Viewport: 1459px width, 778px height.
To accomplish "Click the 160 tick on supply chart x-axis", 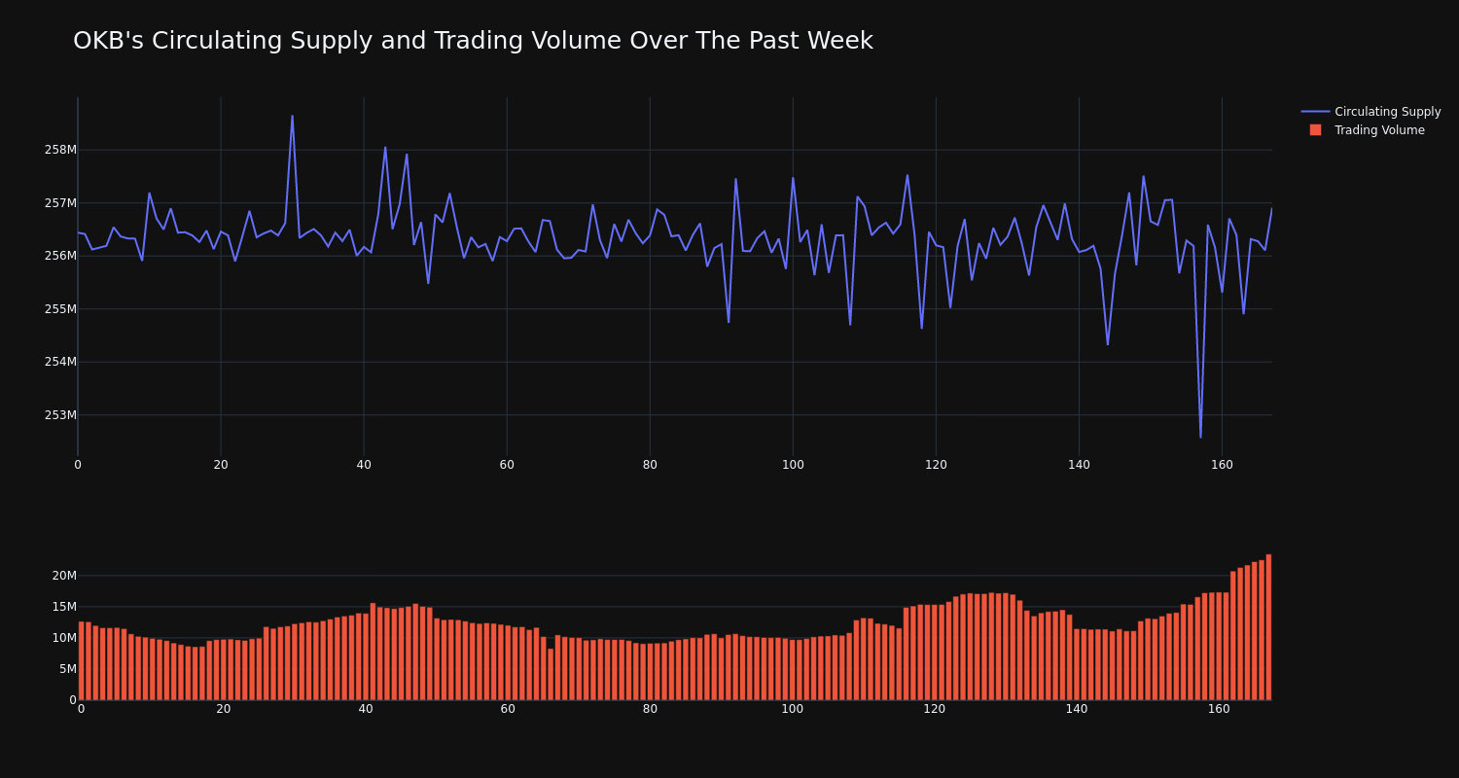I will point(1222,465).
